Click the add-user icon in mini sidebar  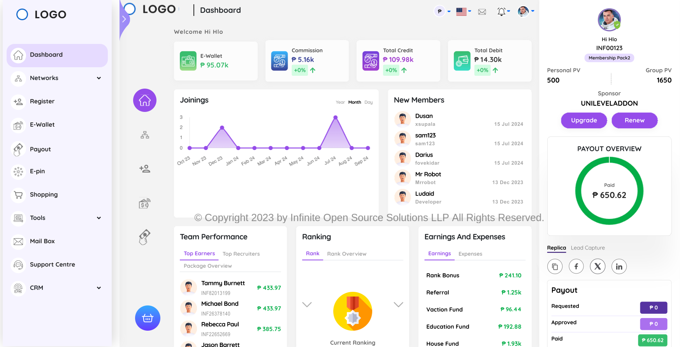click(145, 169)
